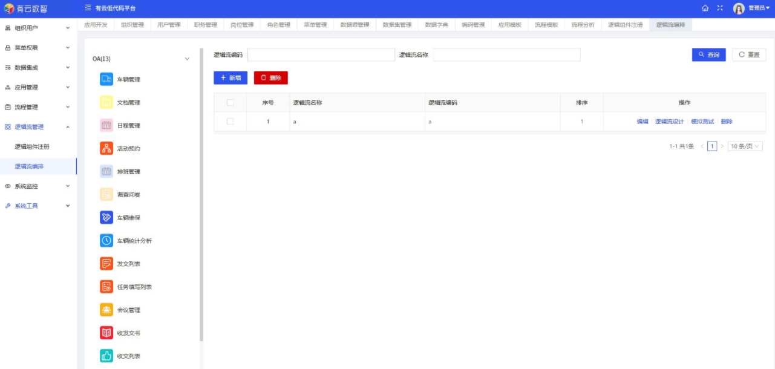Click the 收发文书 red book icon
This screenshot has height=369, width=775.
coord(106,333)
